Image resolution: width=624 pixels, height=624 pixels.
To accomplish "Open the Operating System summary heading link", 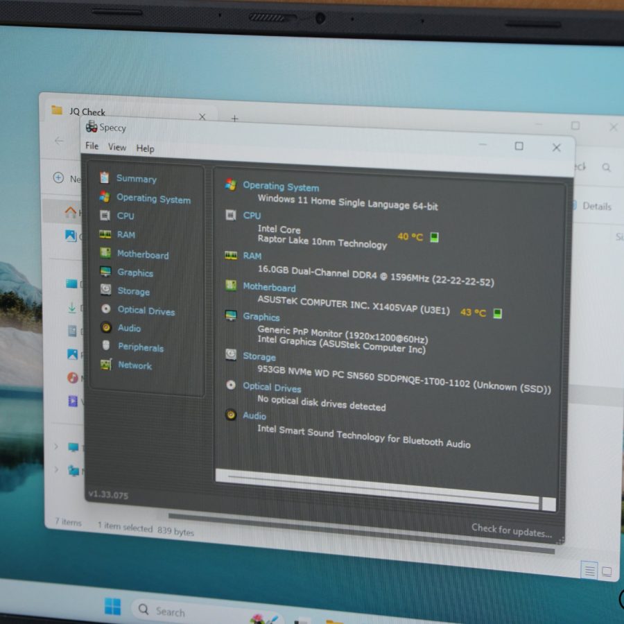I will [x=281, y=187].
